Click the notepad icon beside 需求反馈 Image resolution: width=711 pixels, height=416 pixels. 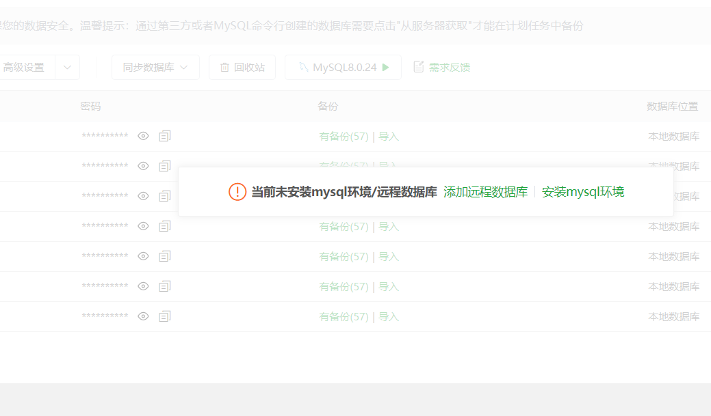tap(419, 67)
